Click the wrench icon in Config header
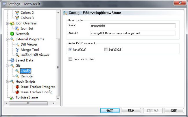 pos(65,13)
